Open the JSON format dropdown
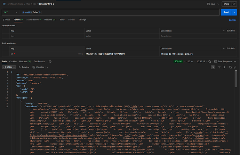This screenshot has width=240, height=155. pos(9,67)
